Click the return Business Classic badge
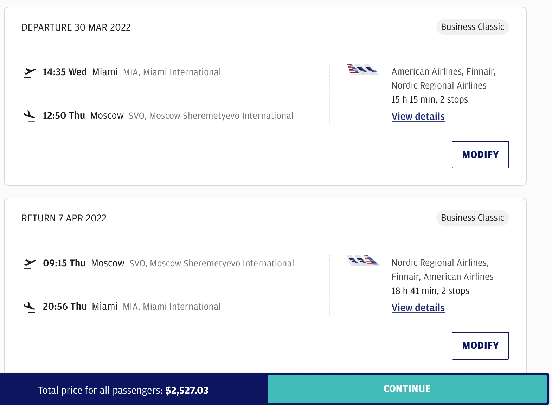552x405 pixels. [472, 218]
